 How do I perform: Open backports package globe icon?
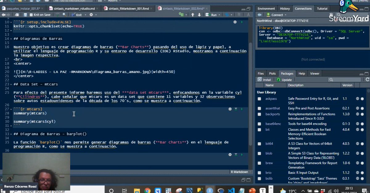tap(357, 114)
